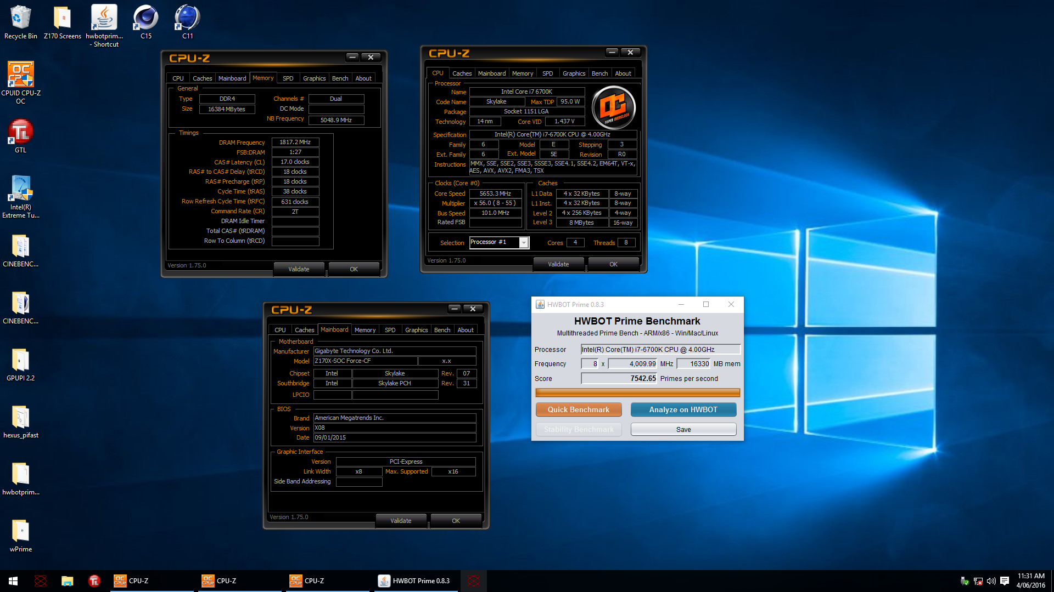Open wPrime folder icon

[x=20, y=536]
